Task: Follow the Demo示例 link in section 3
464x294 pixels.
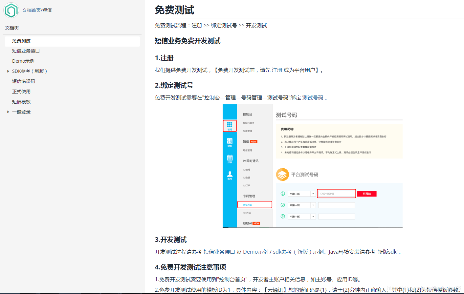Action: [255, 252]
